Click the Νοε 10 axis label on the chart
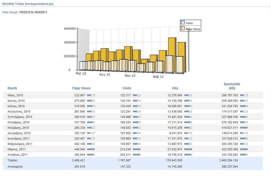This screenshot has width=271, height=180. pos(130,76)
